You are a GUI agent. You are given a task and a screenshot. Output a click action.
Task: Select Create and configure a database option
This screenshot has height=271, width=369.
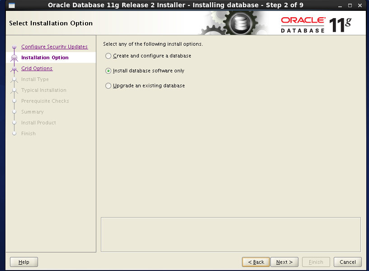(108, 56)
